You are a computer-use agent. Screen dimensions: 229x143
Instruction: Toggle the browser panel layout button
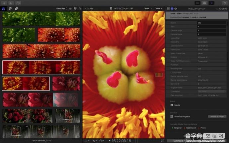[197, 3]
